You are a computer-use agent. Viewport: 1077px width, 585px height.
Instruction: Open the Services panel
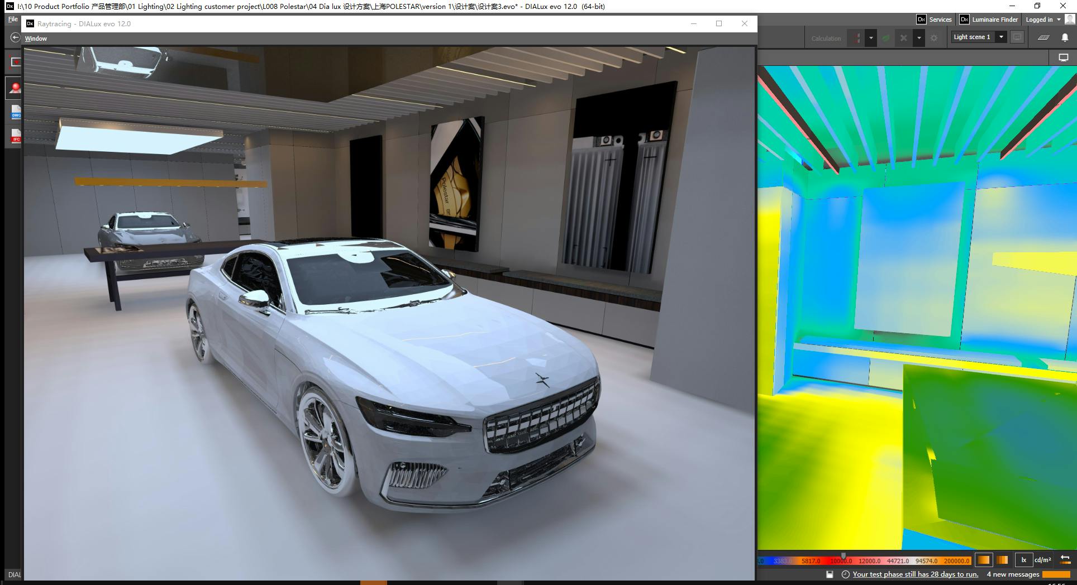(935, 20)
